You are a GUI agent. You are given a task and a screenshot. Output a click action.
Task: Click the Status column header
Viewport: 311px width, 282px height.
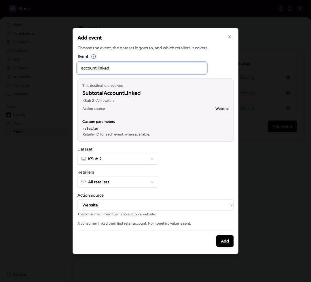(244, 63)
